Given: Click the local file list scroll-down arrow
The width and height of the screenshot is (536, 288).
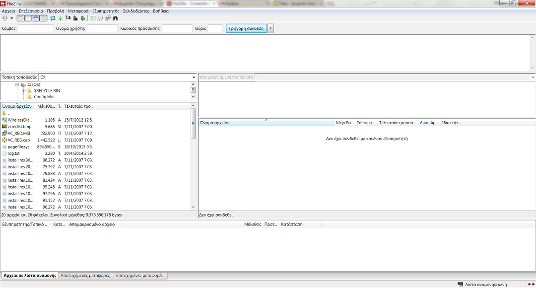Looking at the screenshot, I should point(193,207).
